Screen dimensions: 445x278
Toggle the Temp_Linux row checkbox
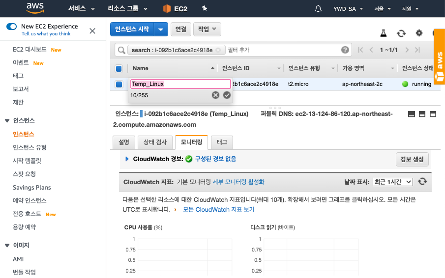tap(119, 84)
